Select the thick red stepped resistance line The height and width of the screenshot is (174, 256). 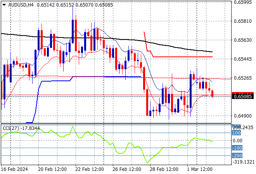(x=182, y=57)
